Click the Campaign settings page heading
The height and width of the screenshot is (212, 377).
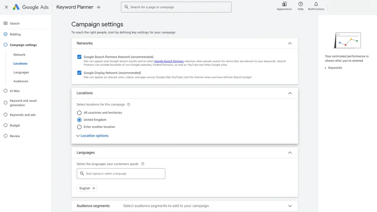pos(97,24)
